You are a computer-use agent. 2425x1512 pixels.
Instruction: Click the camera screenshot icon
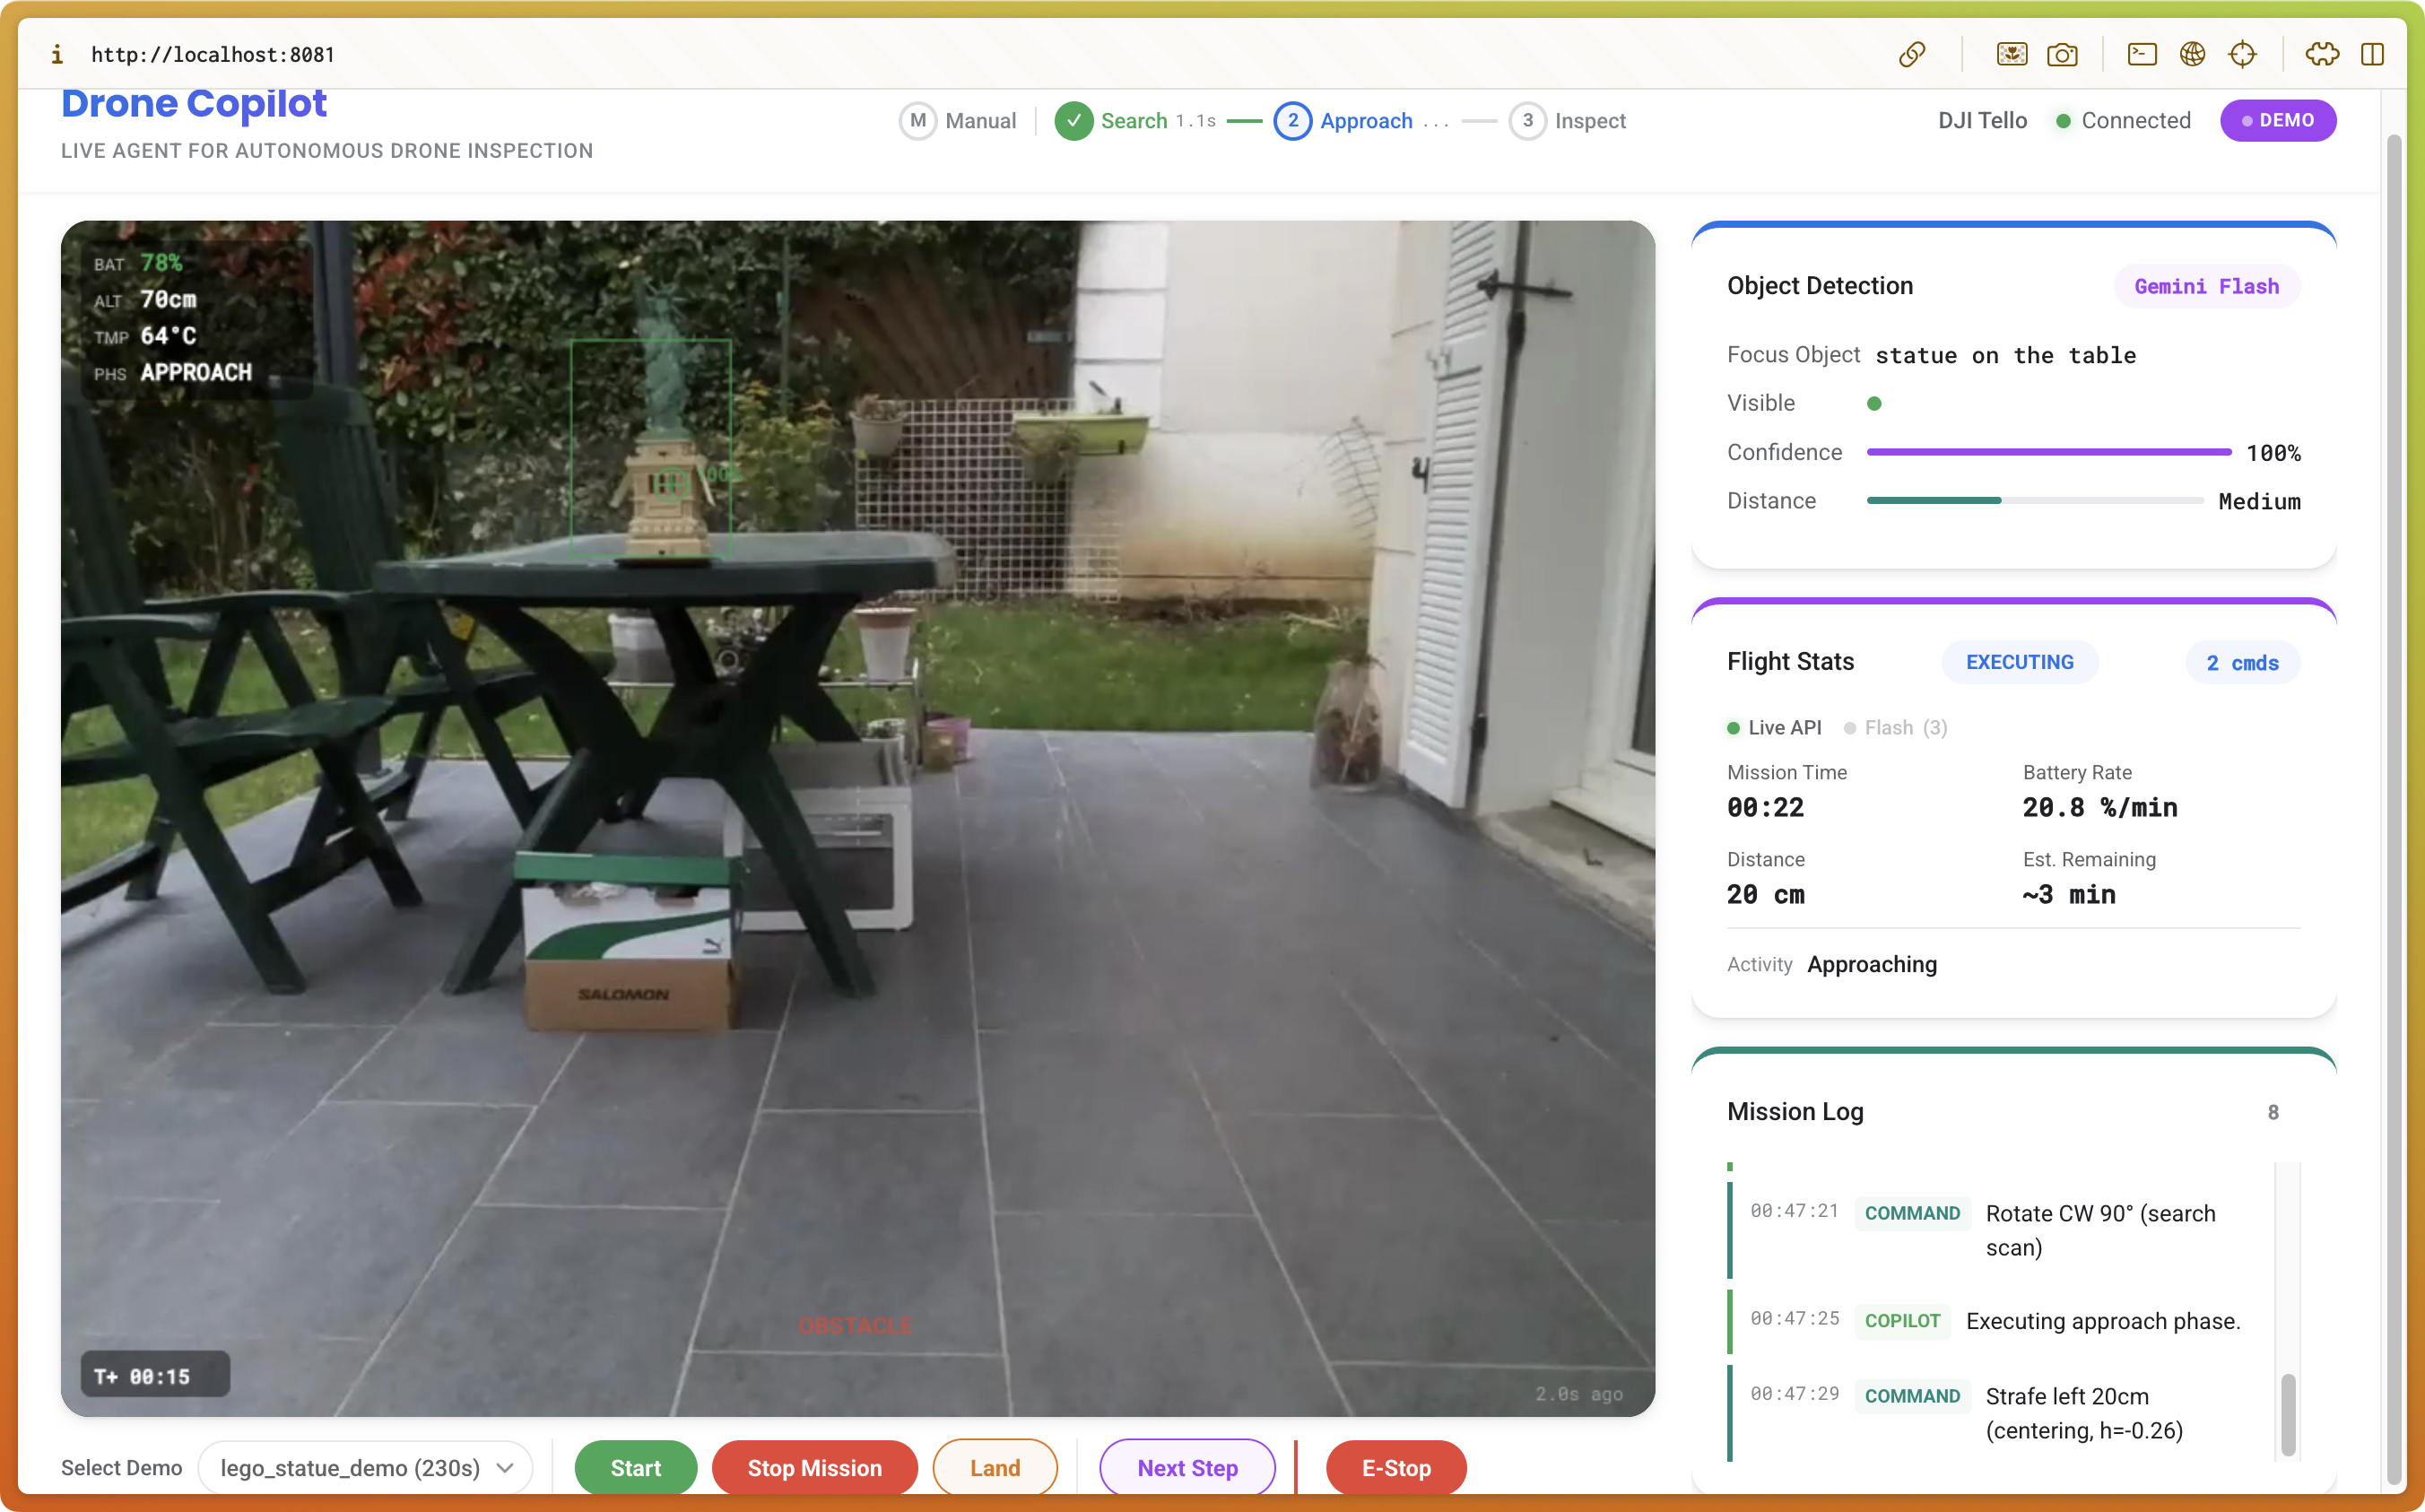(2062, 54)
